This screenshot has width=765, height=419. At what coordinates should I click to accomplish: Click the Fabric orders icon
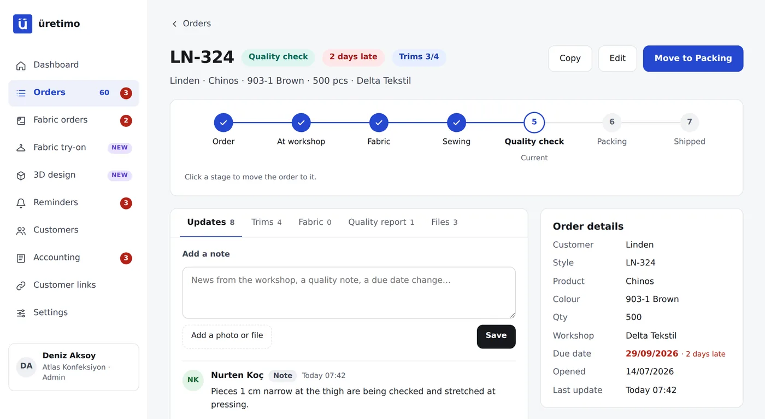tap(21, 120)
